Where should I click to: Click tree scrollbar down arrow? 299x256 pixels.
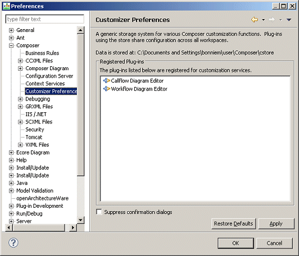coord(80,220)
